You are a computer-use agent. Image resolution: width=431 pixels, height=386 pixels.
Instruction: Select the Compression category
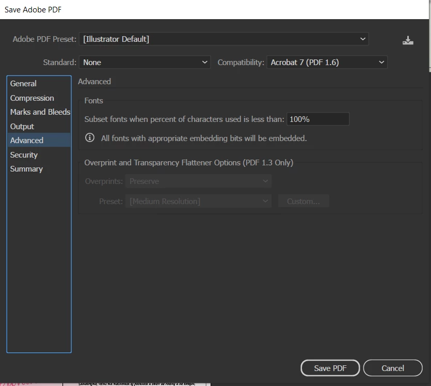coord(39,98)
